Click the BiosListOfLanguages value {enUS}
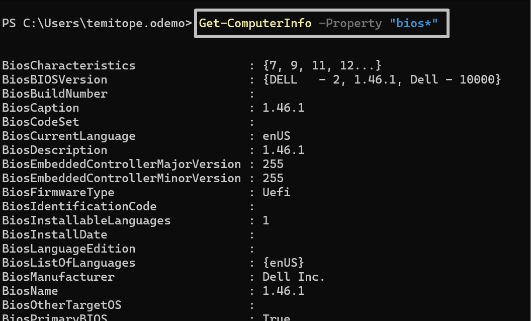The image size is (531, 321). 283,263
